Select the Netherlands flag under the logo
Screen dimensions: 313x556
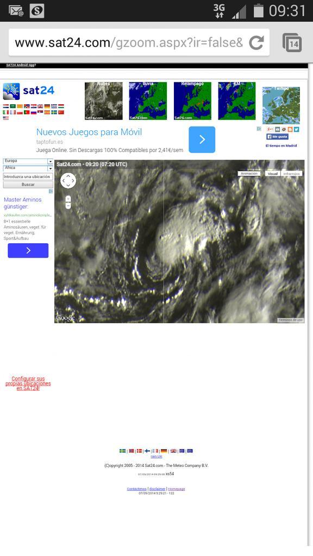[x=5, y=106]
